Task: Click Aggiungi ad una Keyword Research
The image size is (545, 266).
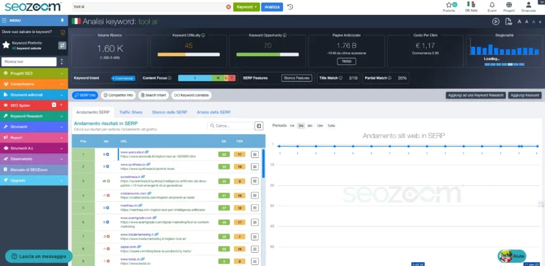Action: pyautogui.click(x=476, y=95)
